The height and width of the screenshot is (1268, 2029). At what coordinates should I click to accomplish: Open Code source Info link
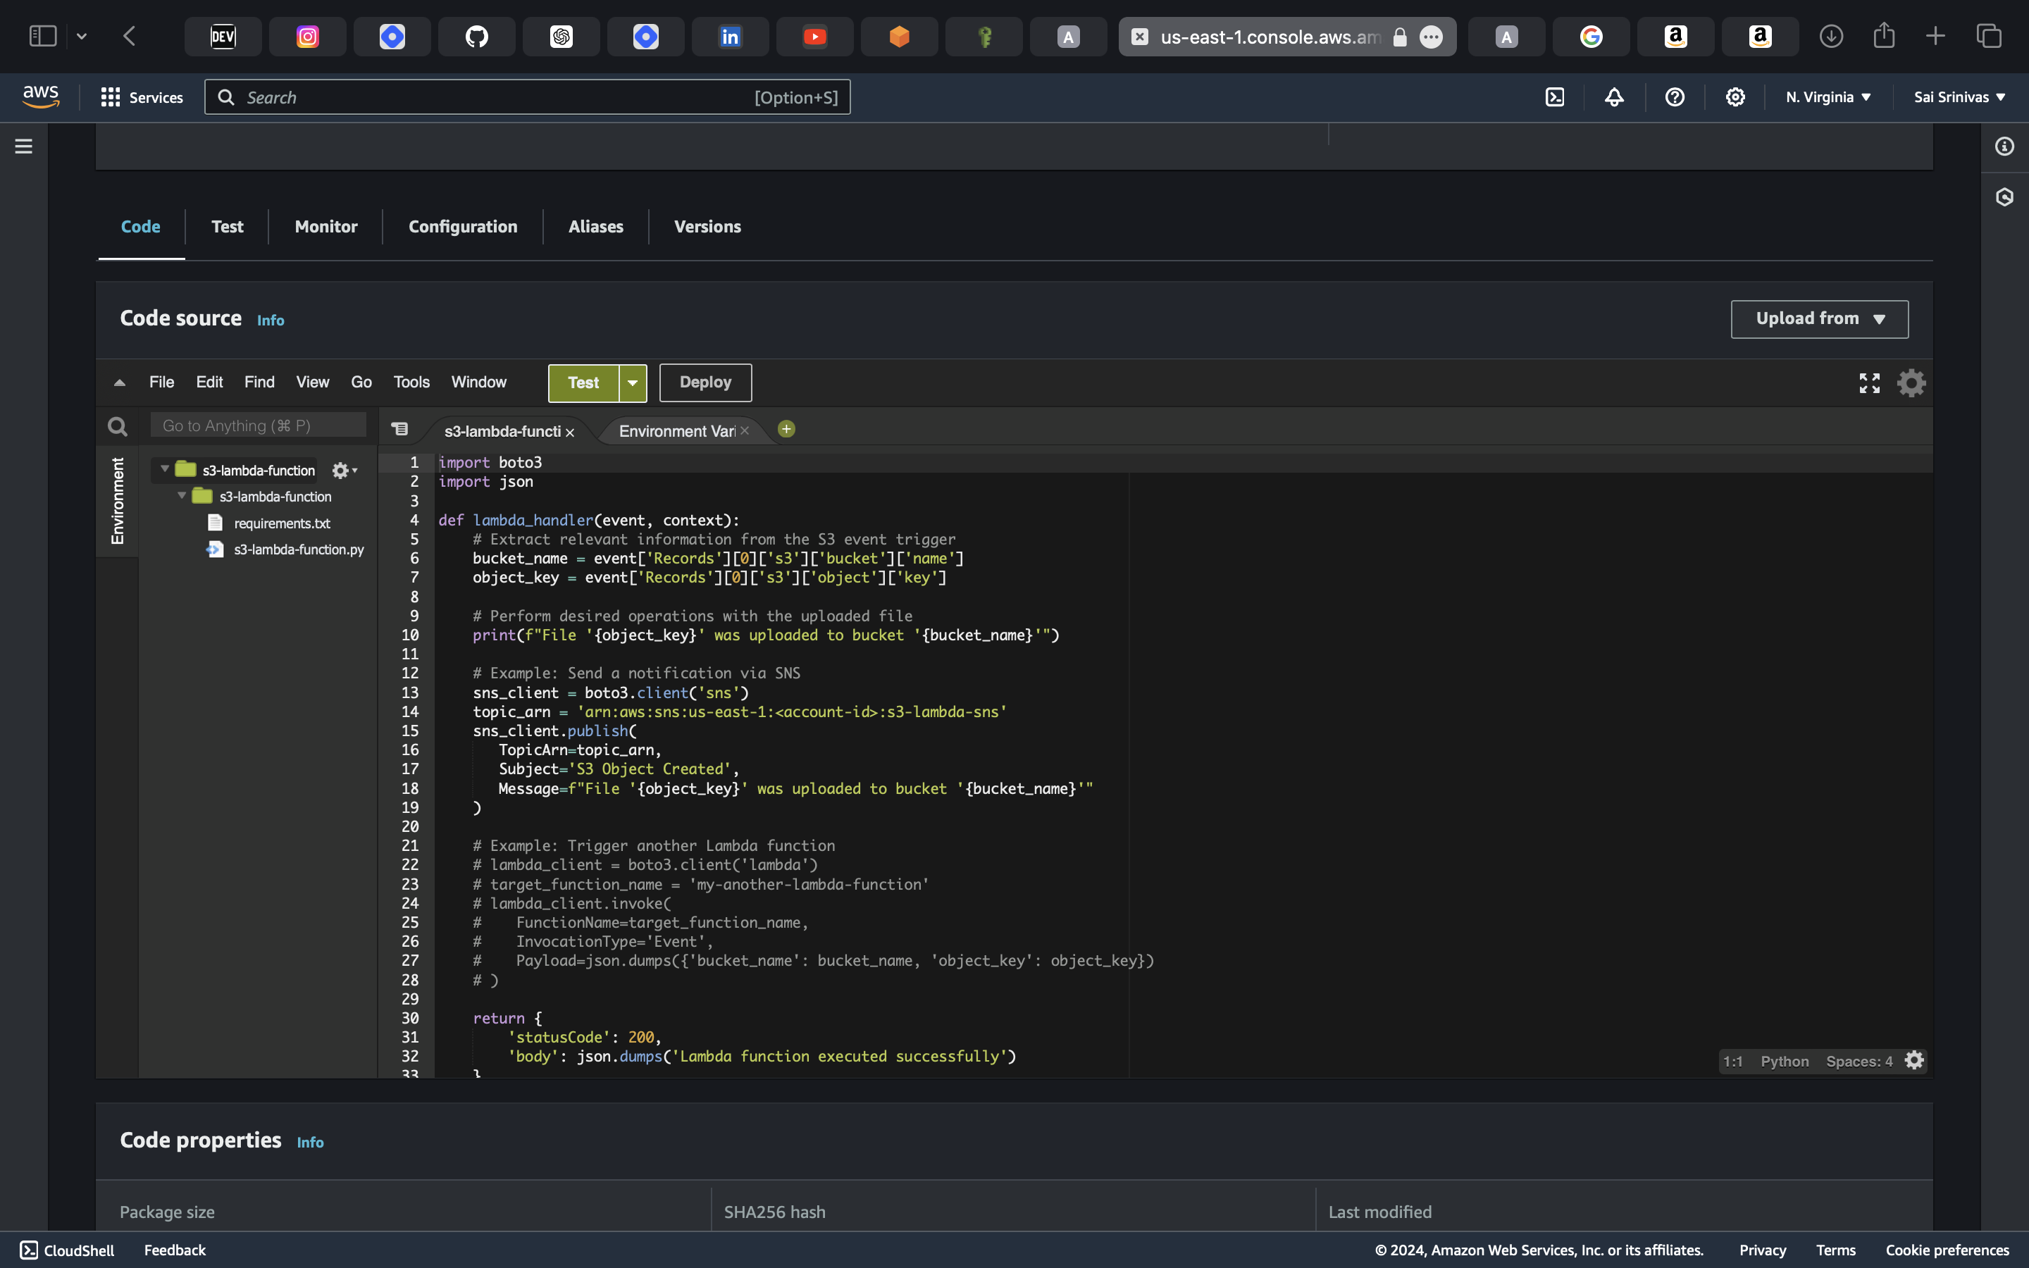click(x=270, y=321)
